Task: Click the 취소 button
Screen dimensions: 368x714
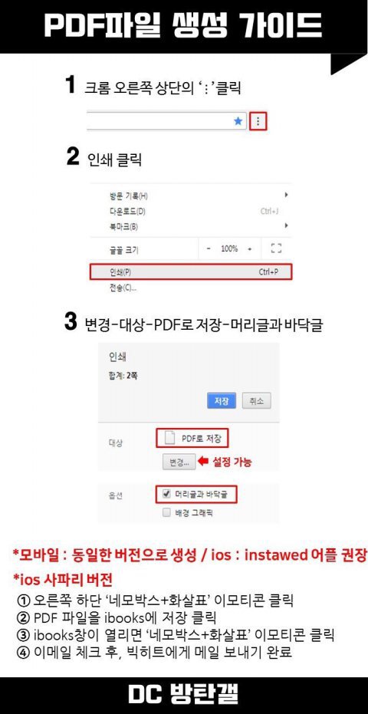Action: coord(256,401)
